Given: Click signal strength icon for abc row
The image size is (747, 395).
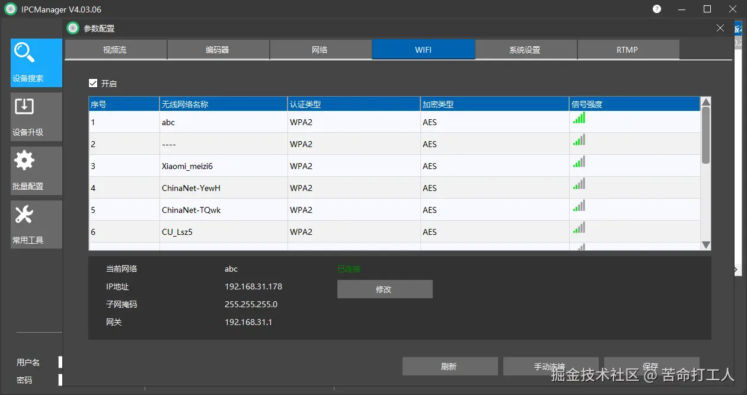Looking at the screenshot, I should (x=579, y=118).
